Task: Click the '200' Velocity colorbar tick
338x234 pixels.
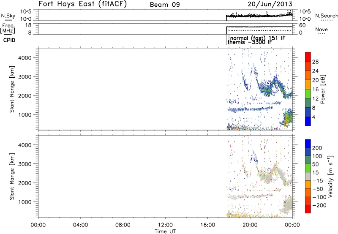Action: (x=317, y=148)
